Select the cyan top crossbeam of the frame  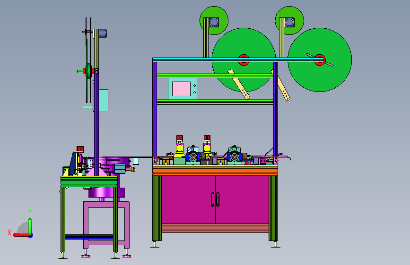pyautogui.click(x=238, y=60)
